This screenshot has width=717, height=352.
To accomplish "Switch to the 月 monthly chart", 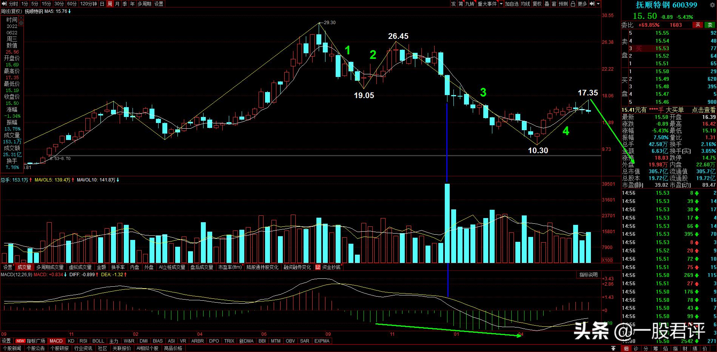I will pos(117,4).
